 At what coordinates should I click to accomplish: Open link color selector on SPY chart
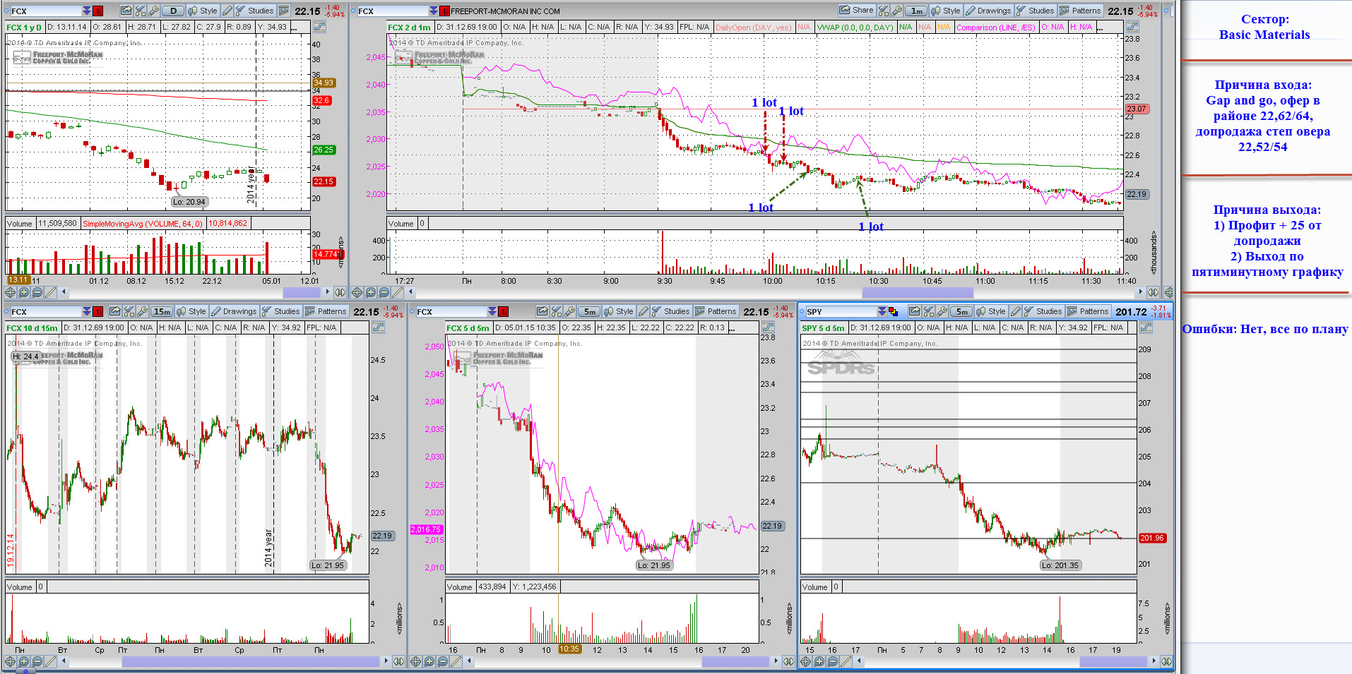[893, 311]
